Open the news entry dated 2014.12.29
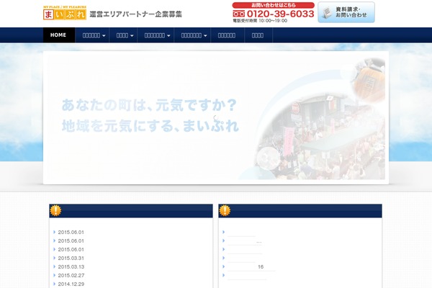432x288 pixels. pos(71,284)
